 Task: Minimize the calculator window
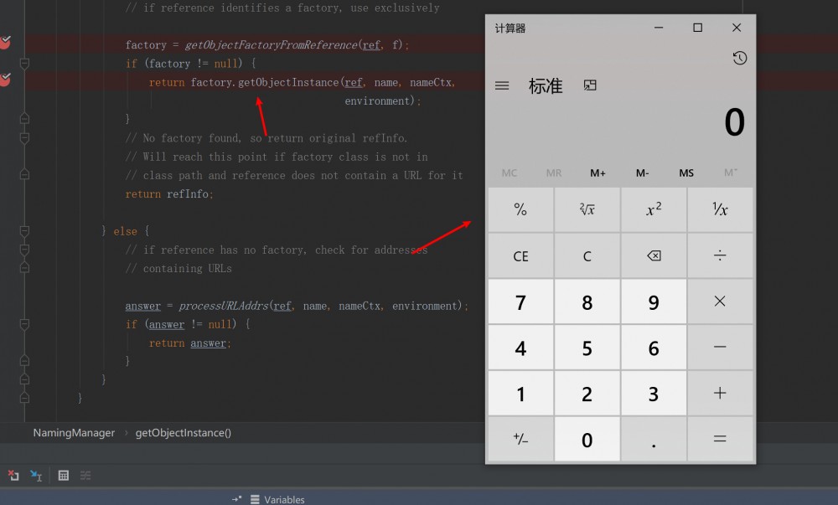(659, 28)
